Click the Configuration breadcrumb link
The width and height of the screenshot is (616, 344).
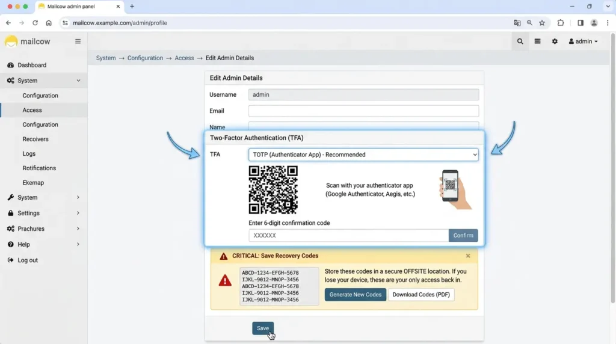145,58
